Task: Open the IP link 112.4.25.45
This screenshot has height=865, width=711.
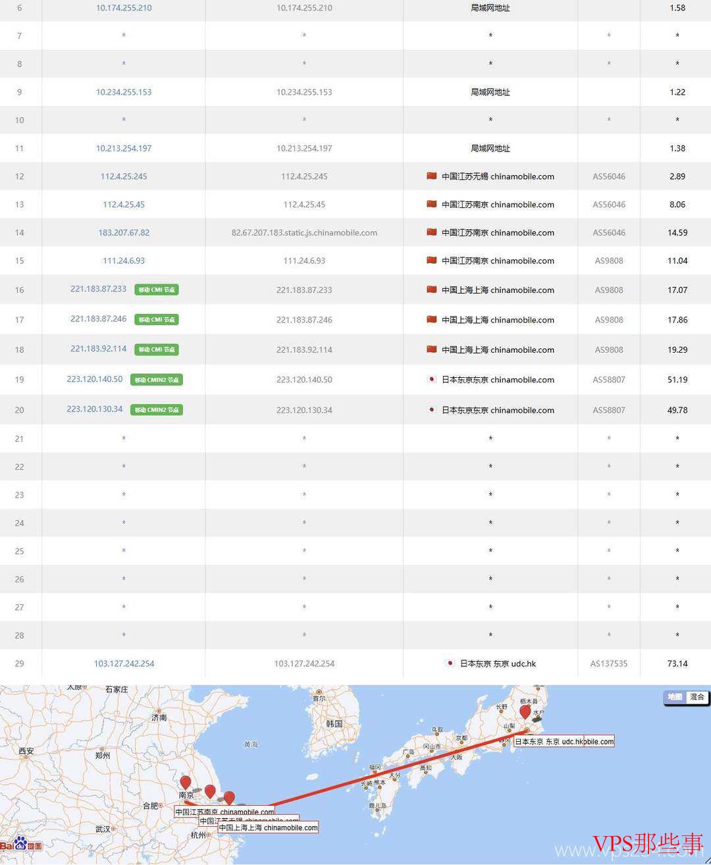Action: coord(124,205)
